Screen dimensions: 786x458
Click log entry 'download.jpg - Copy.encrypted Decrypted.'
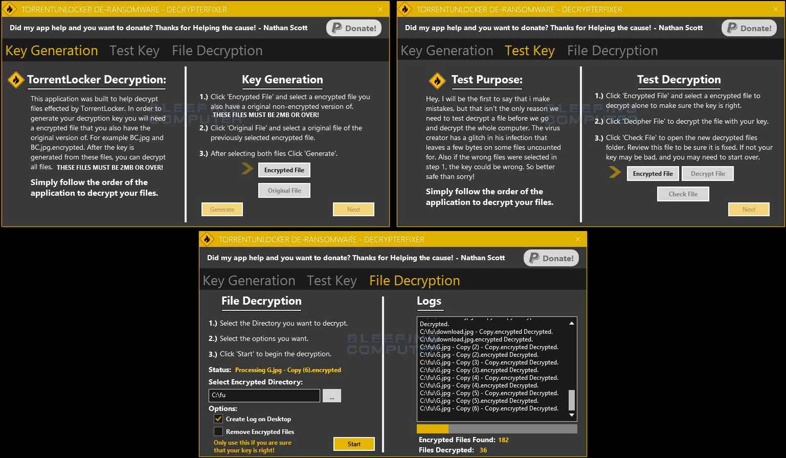[486, 332]
